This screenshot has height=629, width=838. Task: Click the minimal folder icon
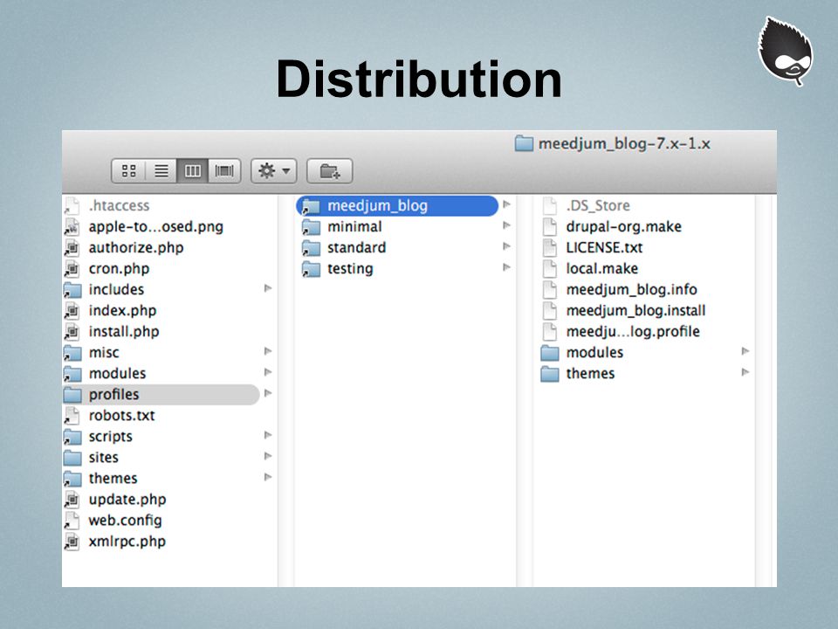point(311,227)
